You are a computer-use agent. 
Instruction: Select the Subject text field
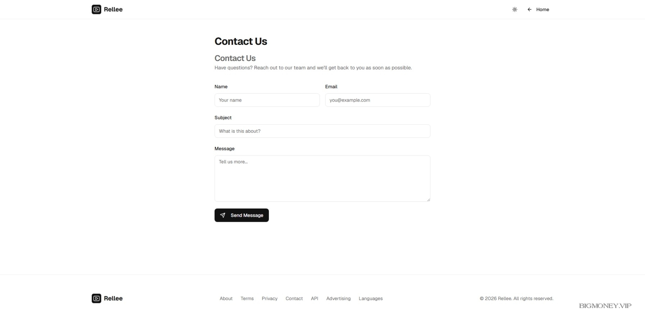(x=322, y=131)
